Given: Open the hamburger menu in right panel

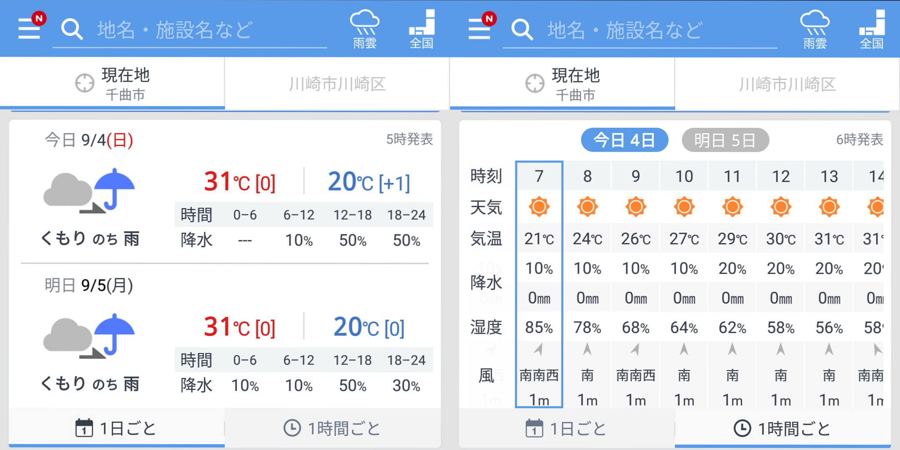Looking at the screenshot, I should pos(479,28).
